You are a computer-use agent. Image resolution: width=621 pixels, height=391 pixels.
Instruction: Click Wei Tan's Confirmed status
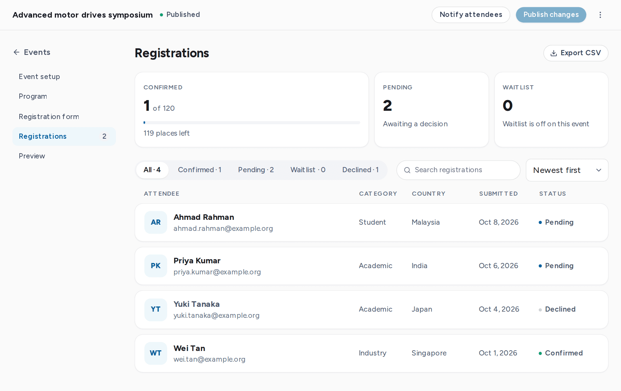561,353
